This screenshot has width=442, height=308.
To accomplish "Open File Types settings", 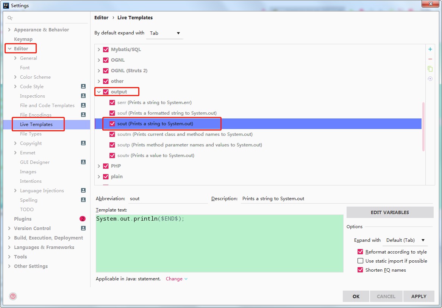I will [x=31, y=134].
